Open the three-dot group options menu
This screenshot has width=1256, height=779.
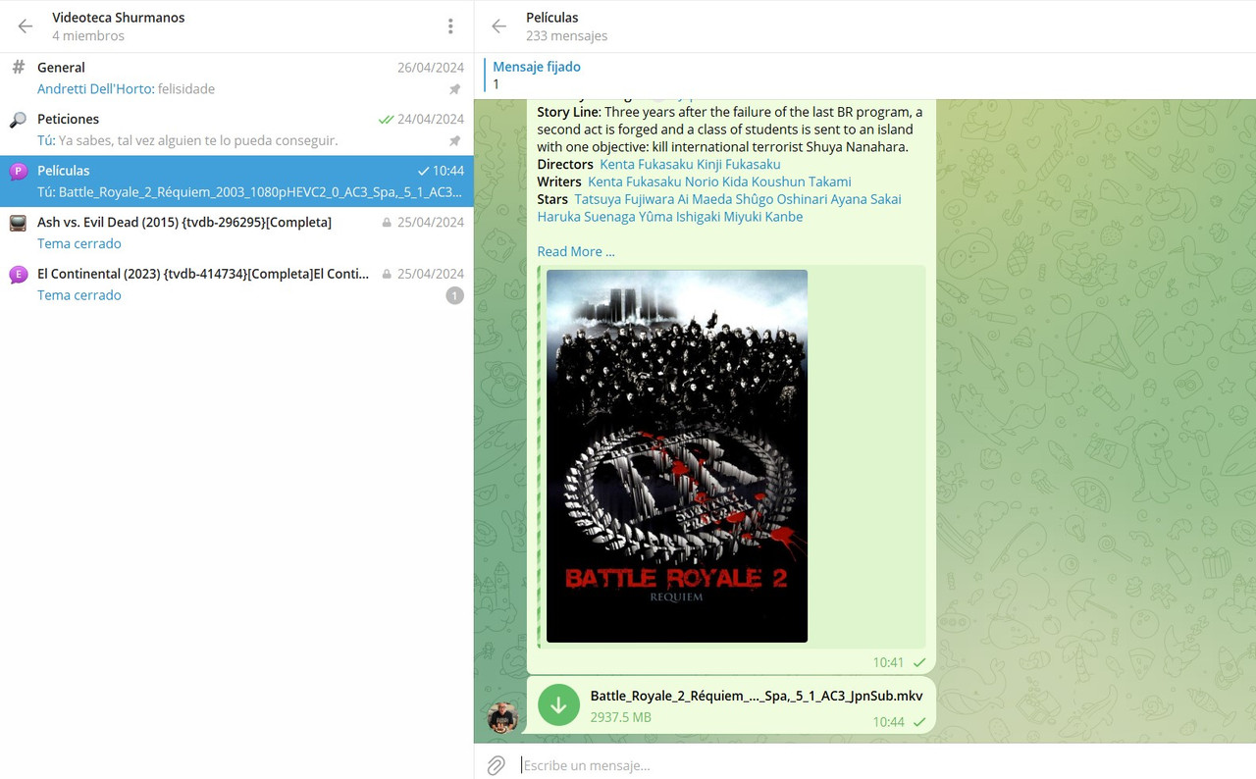(449, 26)
